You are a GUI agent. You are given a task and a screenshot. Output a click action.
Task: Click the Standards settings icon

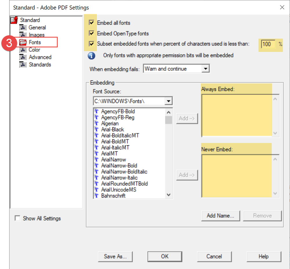tap(23, 64)
